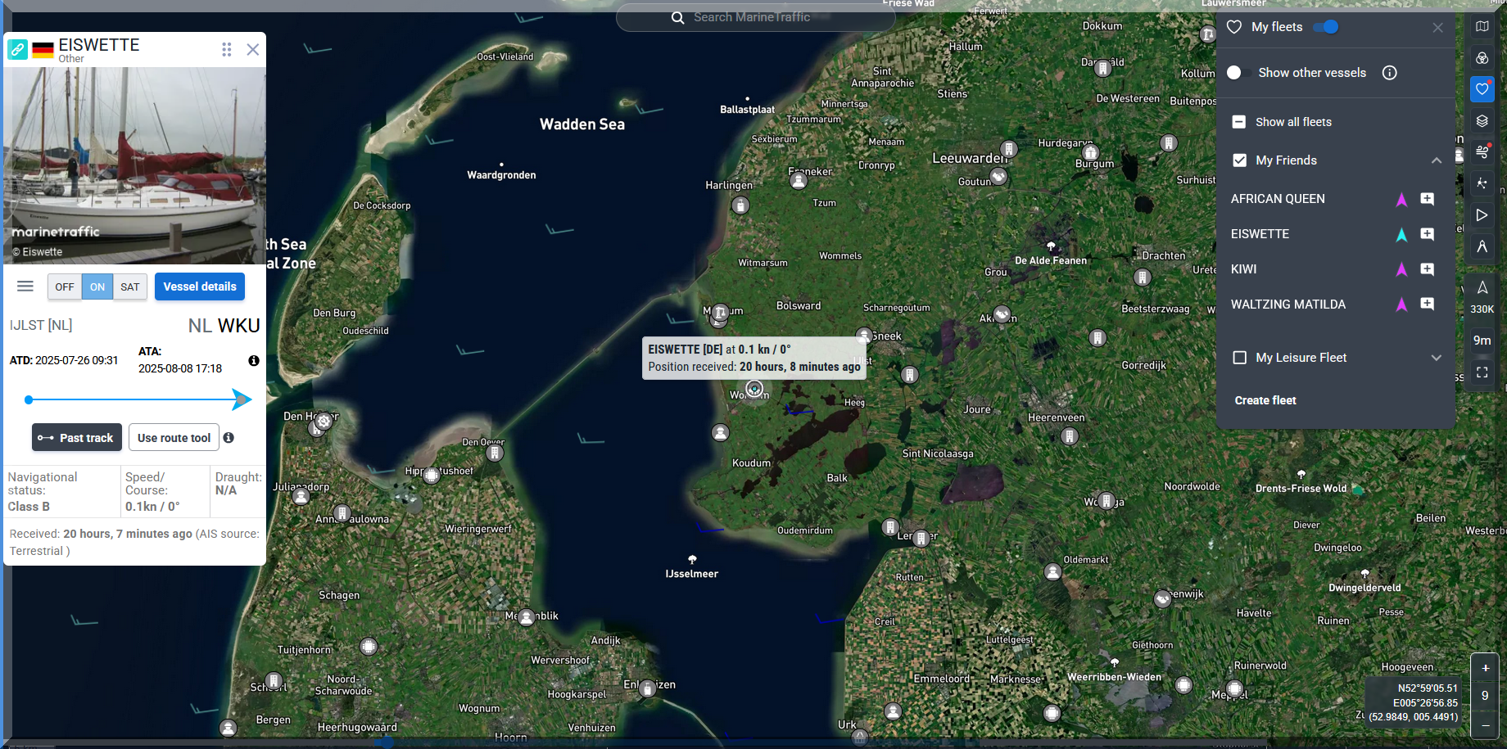Click the fullscreen icon in right toolbar
Image resolution: width=1507 pixels, height=749 pixels.
click(x=1482, y=372)
